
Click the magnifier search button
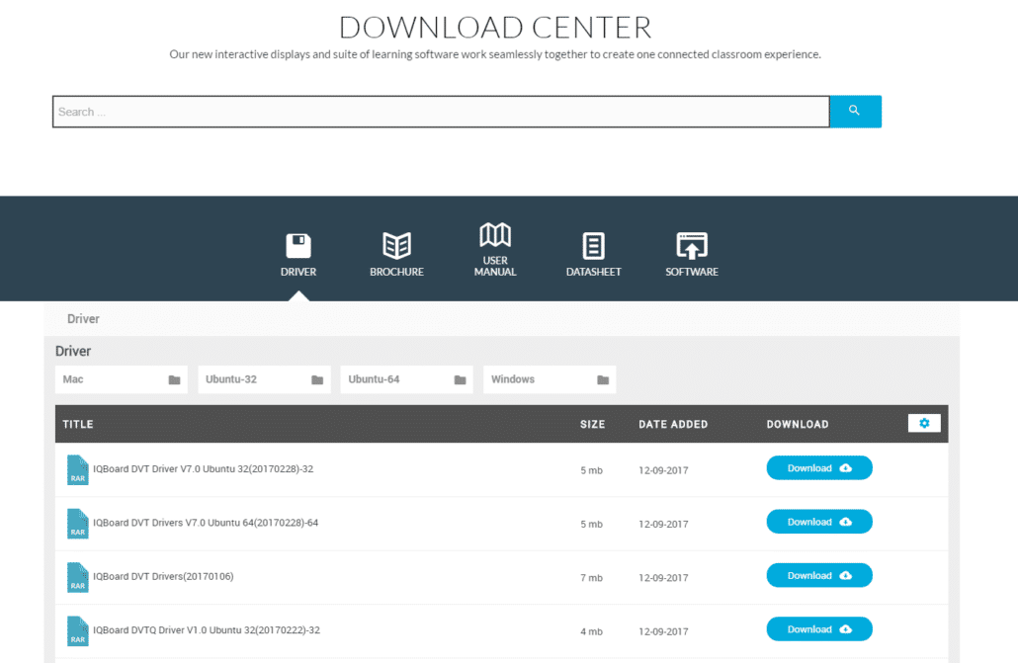click(x=854, y=112)
